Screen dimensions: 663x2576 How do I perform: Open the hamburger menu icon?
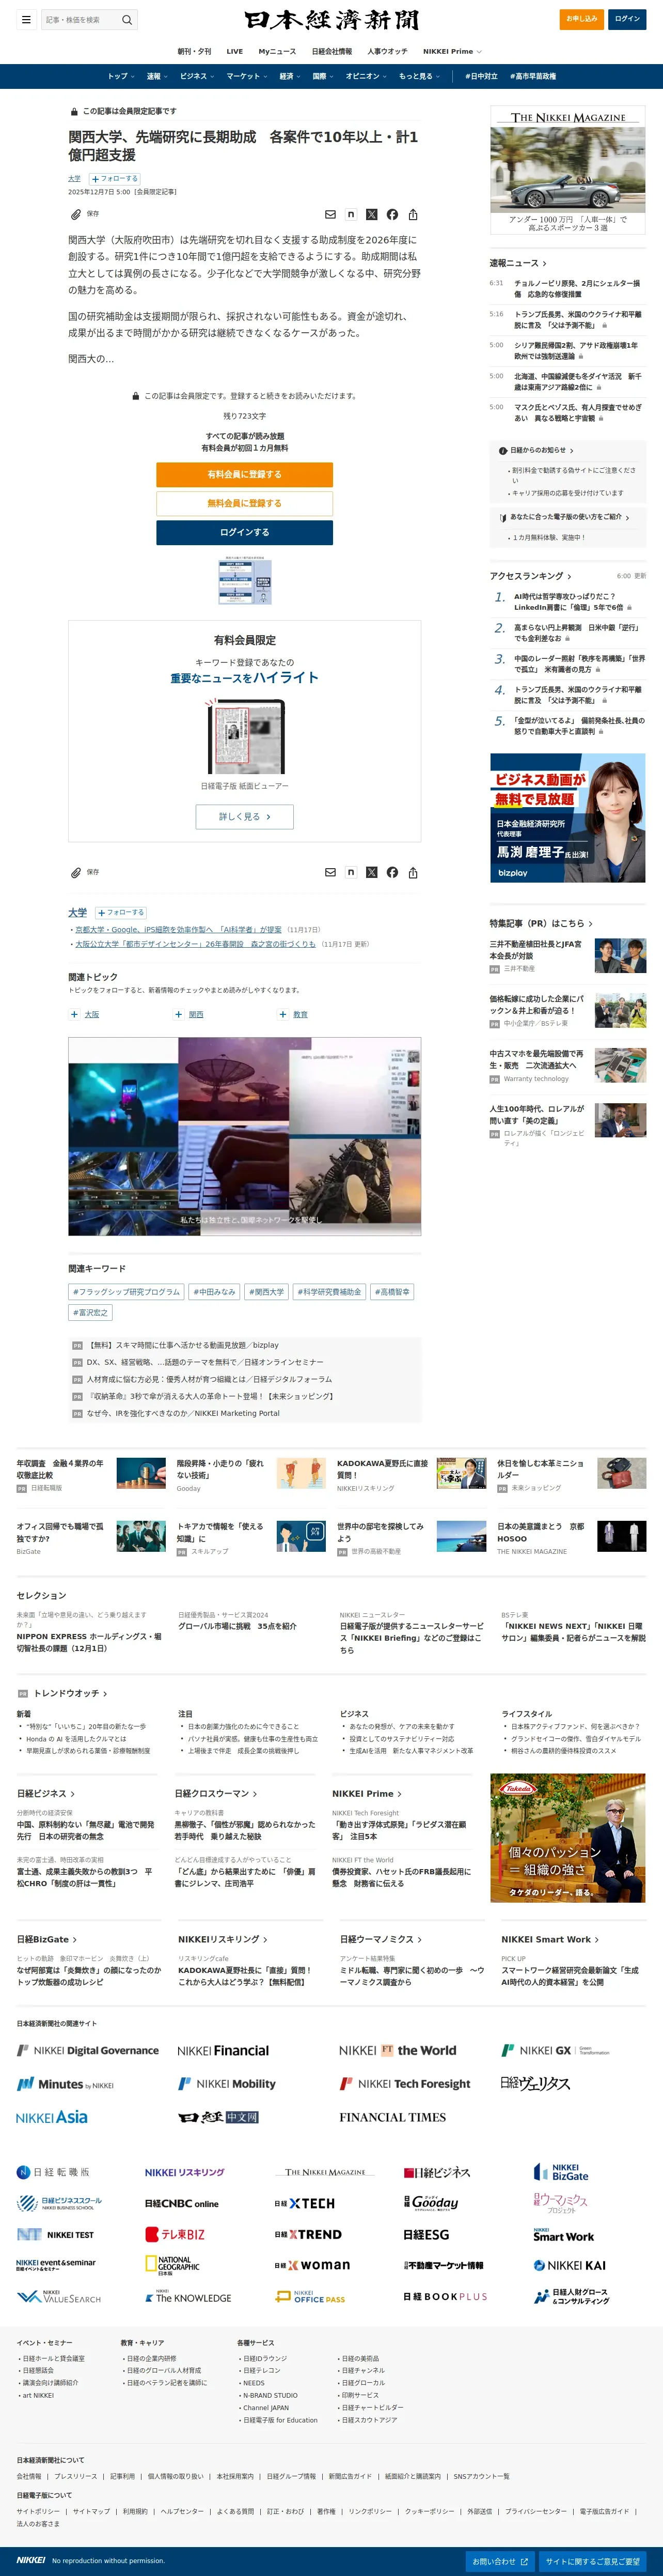click(25, 19)
